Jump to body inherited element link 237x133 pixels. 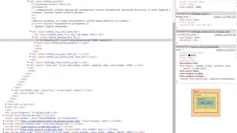pos(205,47)
